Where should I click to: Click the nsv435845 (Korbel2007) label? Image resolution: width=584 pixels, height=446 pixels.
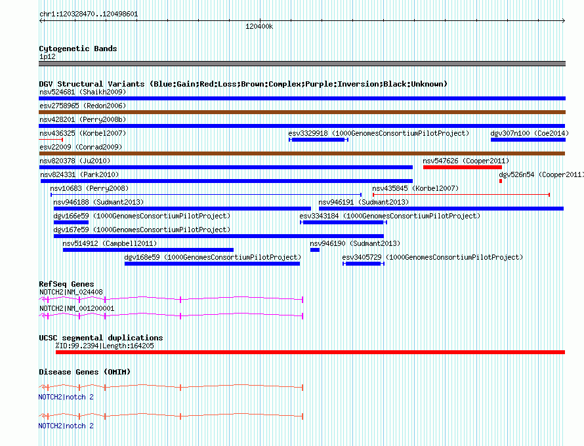coord(415,188)
